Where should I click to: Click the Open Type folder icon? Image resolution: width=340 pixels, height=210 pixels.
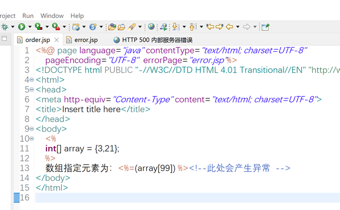(112, 27)
